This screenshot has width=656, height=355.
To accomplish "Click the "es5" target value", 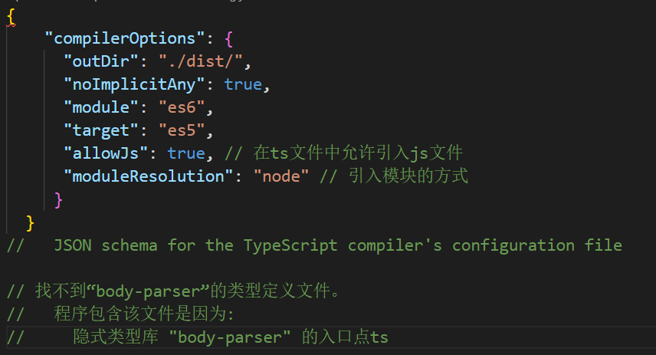I will (x=182, y=130).
